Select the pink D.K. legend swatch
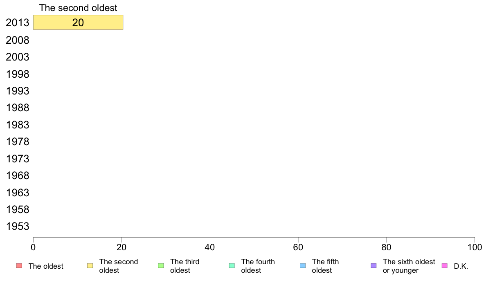The height and width of the screenshot is (301, 486). (444, 266)
